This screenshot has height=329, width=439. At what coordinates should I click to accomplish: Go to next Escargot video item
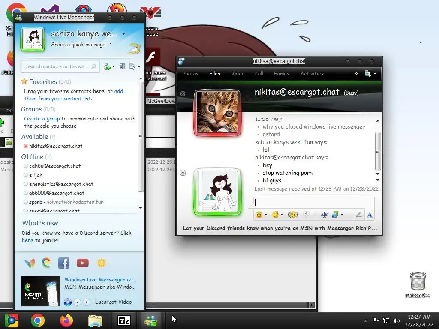coord(87,302)
